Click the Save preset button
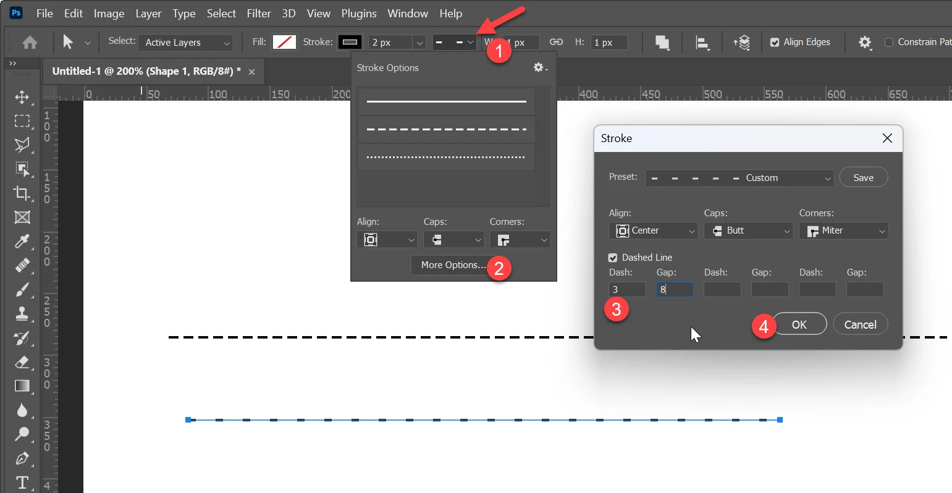 (864, 177)
